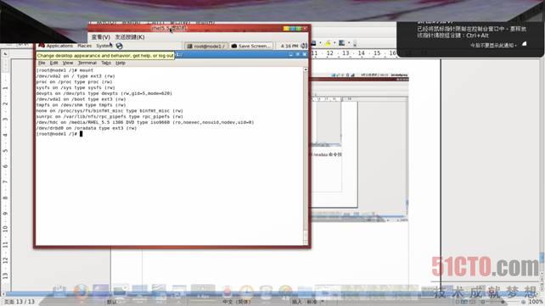
Task: Open the 发送按键(K) send key menu
Action: click(x=130, y=36)
